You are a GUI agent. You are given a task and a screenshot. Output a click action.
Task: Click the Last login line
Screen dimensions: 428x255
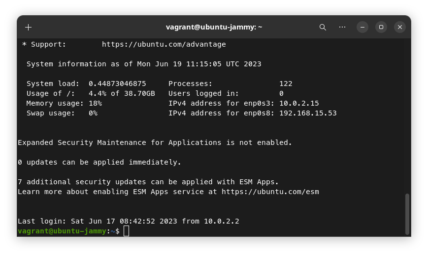click(128, 221)
